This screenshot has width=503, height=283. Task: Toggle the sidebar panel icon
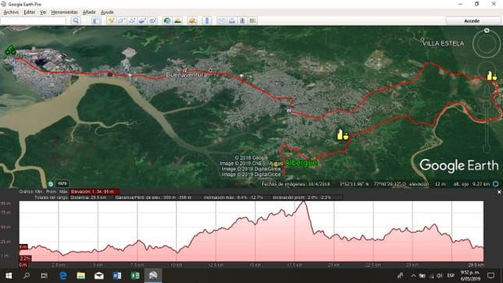[96, 21]
